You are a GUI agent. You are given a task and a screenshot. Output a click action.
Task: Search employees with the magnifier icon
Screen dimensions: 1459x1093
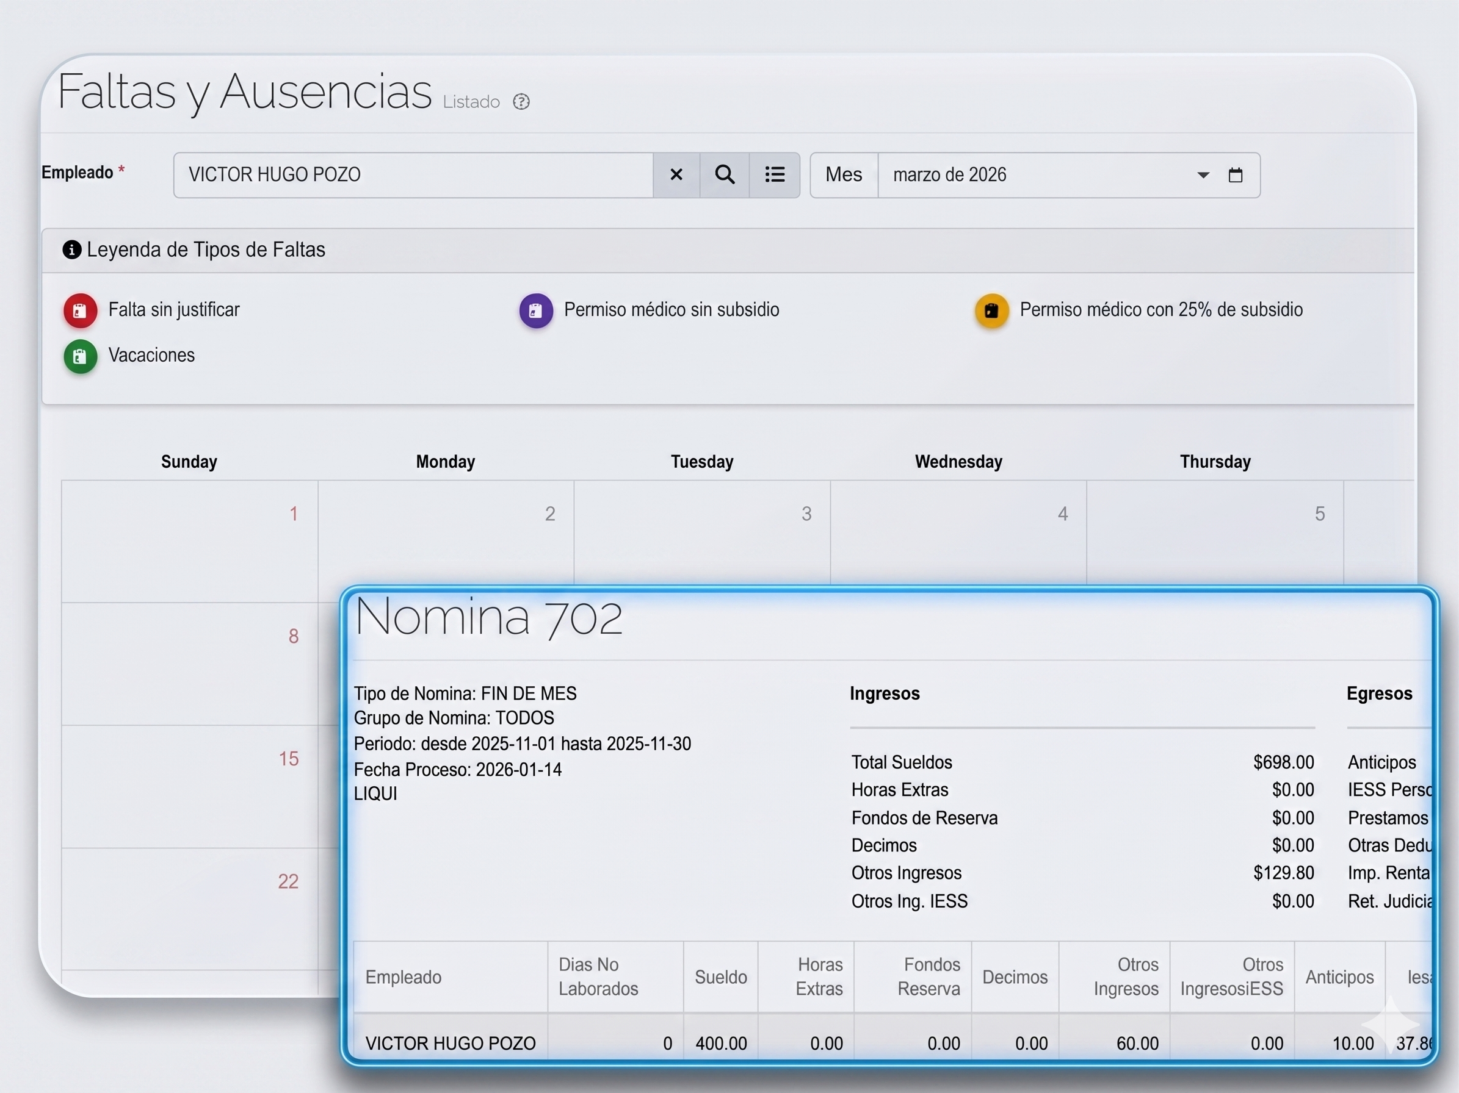pyautogui.click(x=724, y=174)
